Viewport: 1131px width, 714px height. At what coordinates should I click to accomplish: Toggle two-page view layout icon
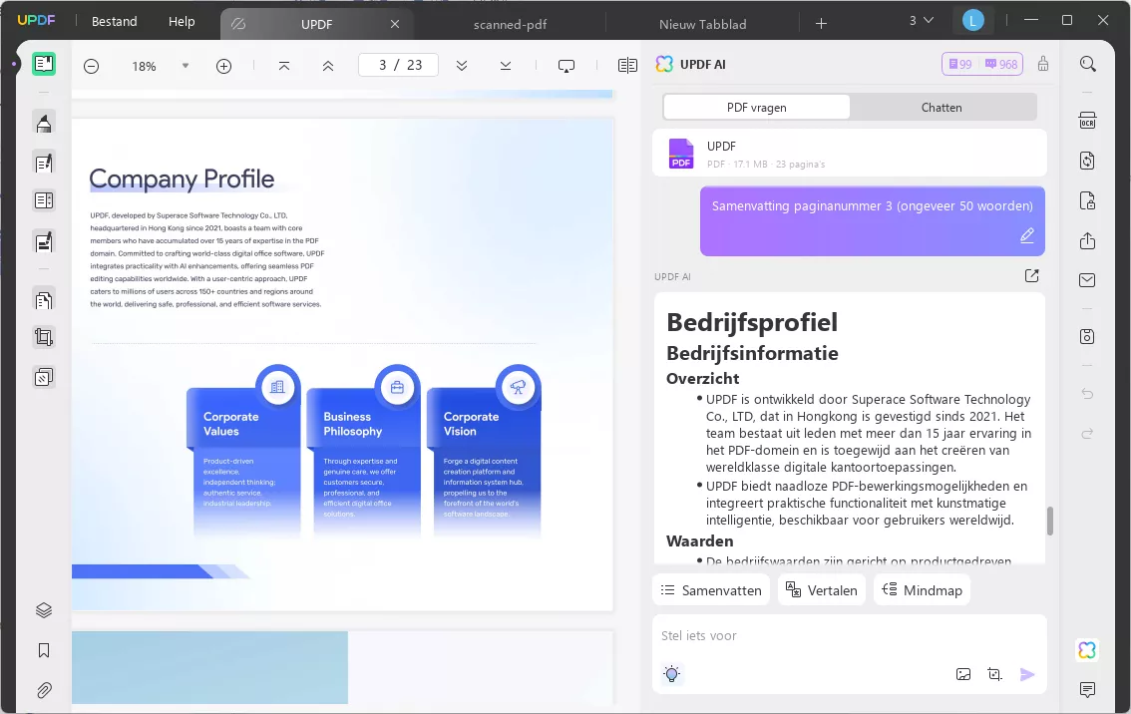627,66
